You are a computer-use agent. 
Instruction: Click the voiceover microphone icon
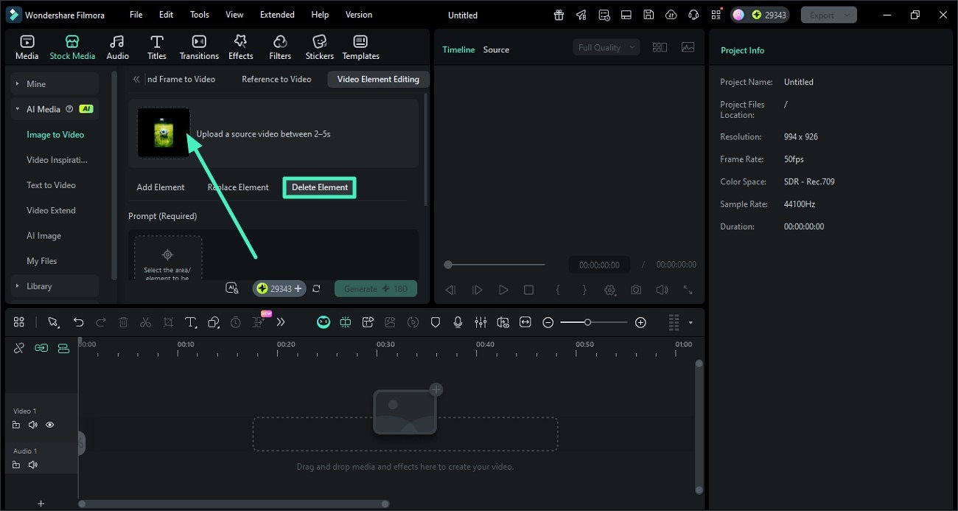point(458,322)
